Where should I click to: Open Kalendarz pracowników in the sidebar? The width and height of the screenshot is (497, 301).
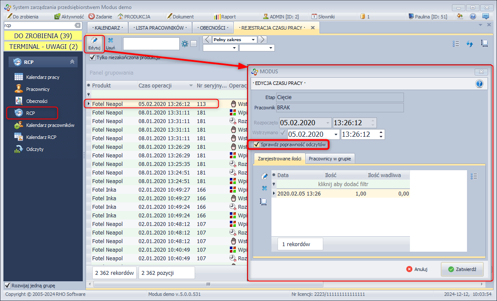(x=50, y=125)
